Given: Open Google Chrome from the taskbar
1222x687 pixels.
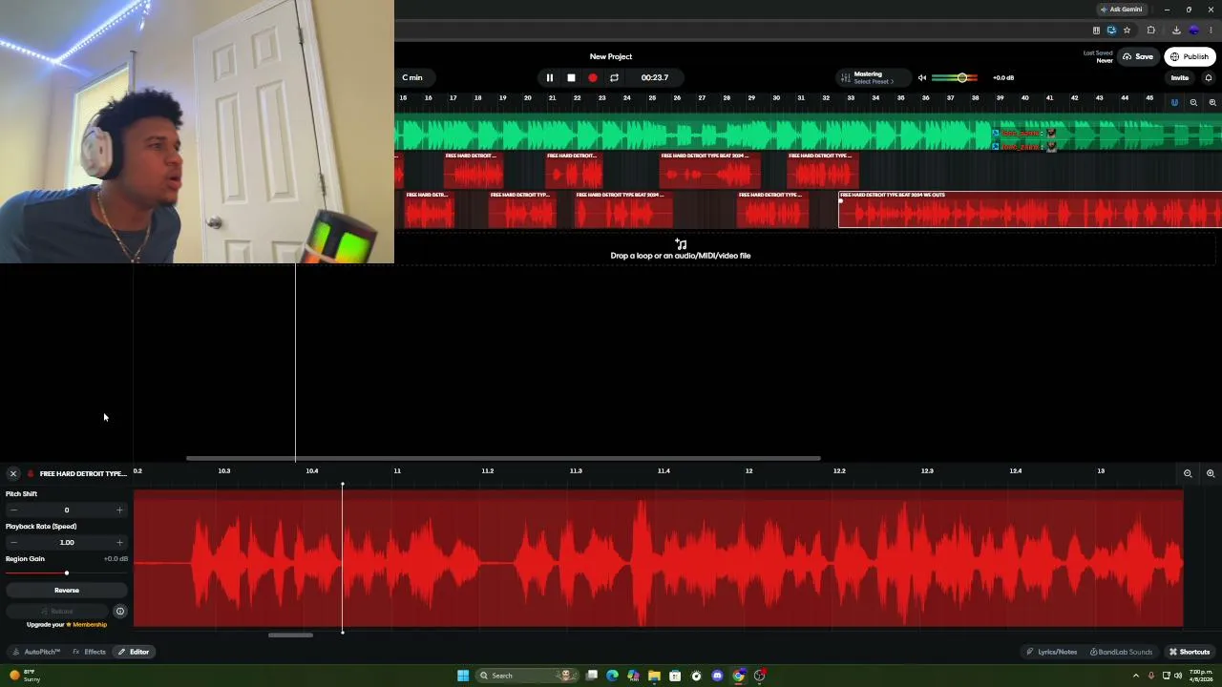Looking at the screenshot, I should [x=738, y=676].
